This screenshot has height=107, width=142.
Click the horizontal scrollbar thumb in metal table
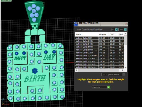(98, 70)
